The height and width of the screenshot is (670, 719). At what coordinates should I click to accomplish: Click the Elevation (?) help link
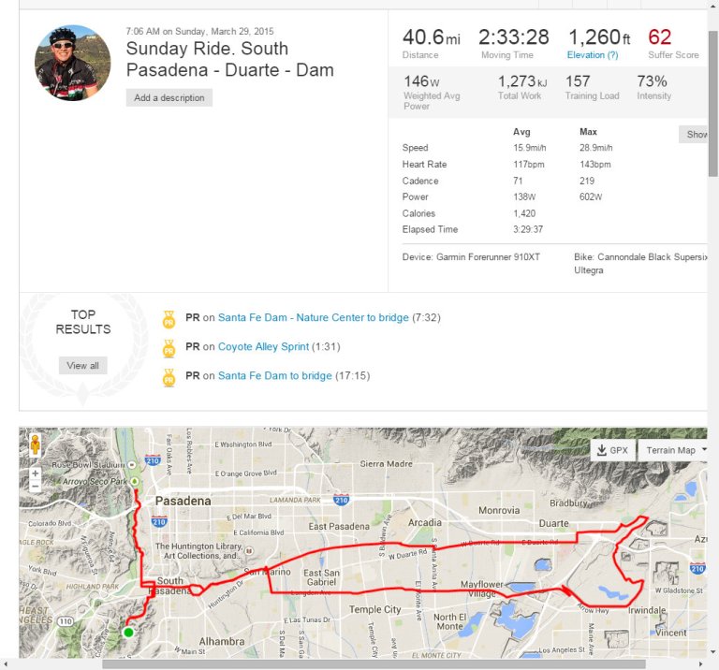tap(593, 55)
